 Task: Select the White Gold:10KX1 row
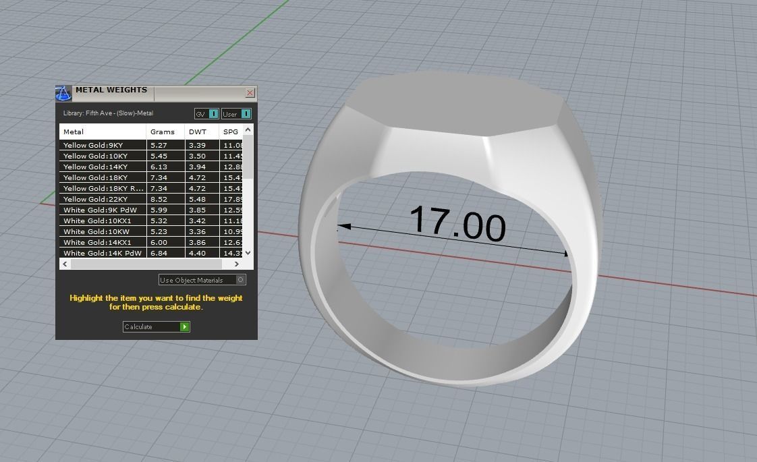pyautogui.click(x=151, y=221)
